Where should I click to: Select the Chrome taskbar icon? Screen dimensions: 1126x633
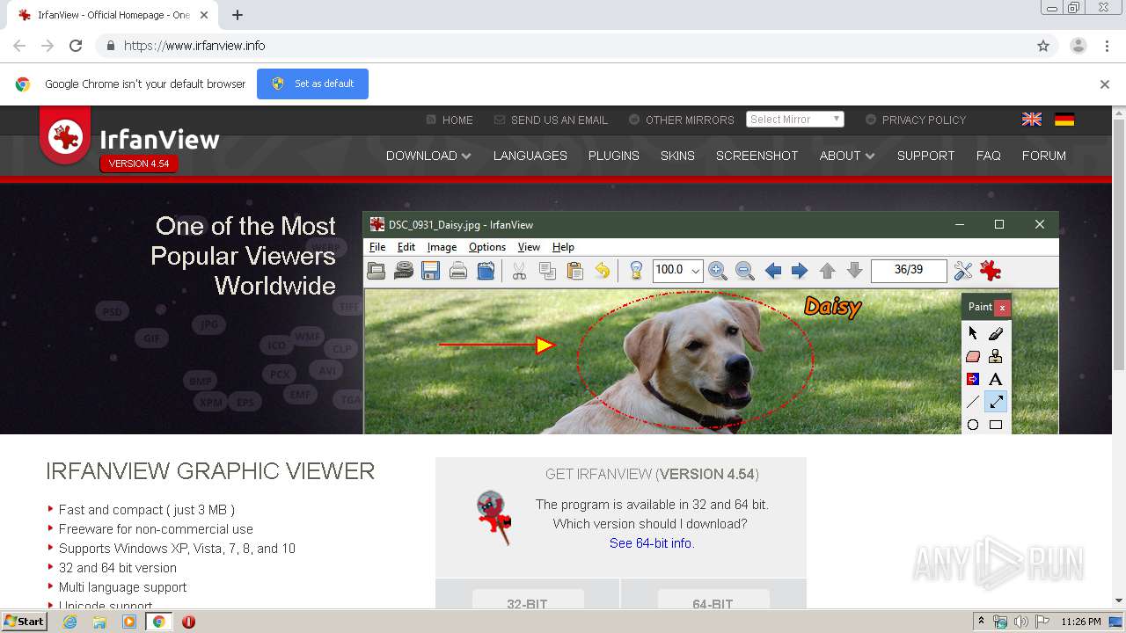[x=159, y=622]
